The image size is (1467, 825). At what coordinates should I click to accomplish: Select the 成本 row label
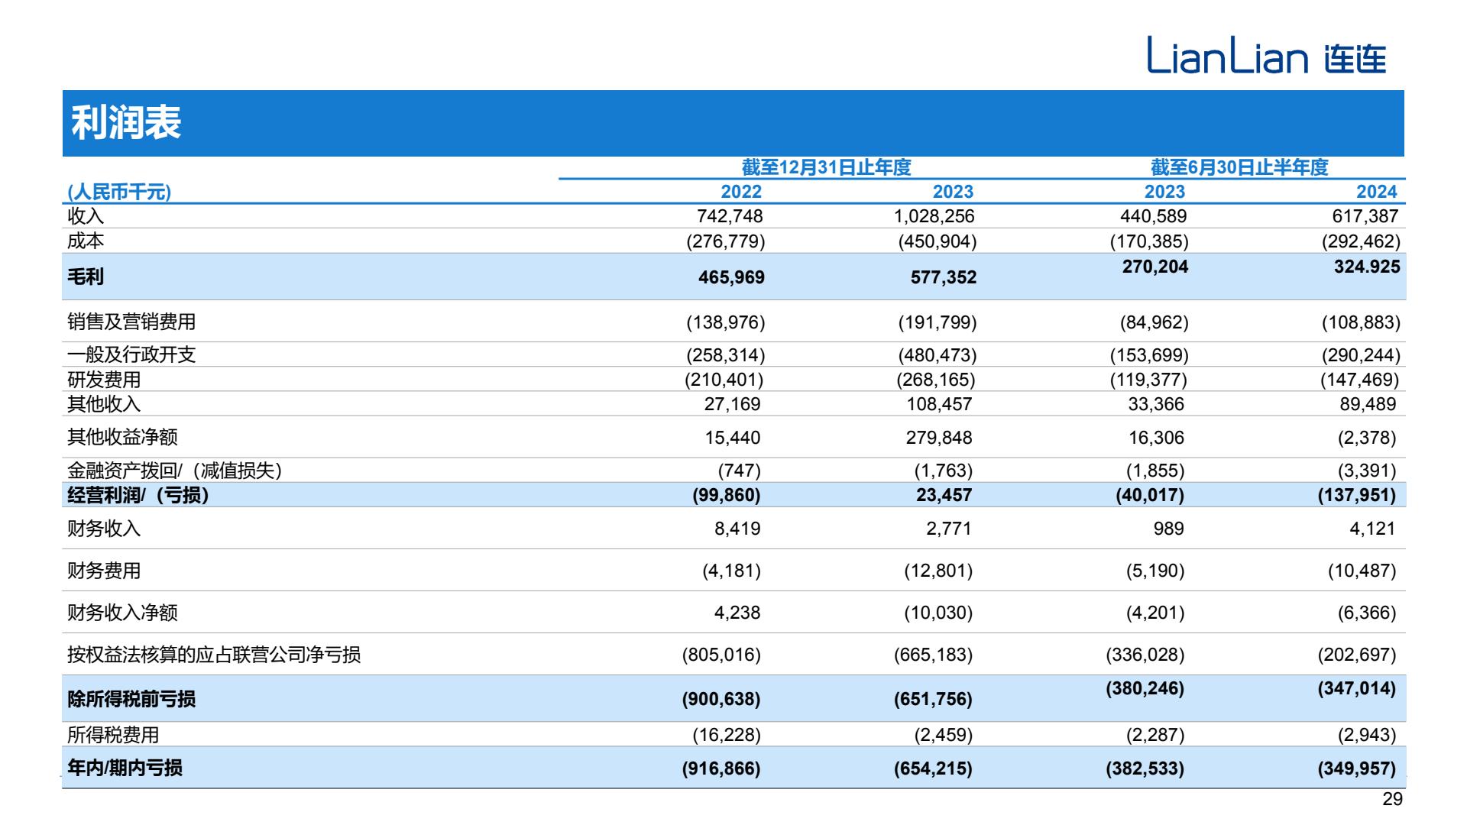coord(86,241)
